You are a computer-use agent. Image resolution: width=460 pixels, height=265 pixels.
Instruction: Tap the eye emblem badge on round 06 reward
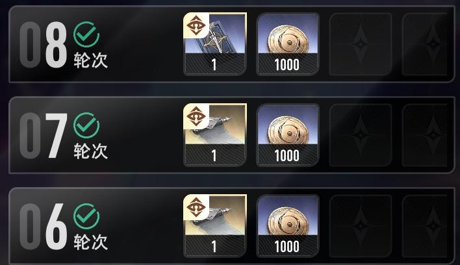coord(196,207)
